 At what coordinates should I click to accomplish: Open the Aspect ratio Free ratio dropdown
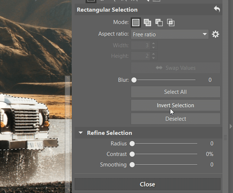coord(170,35)
